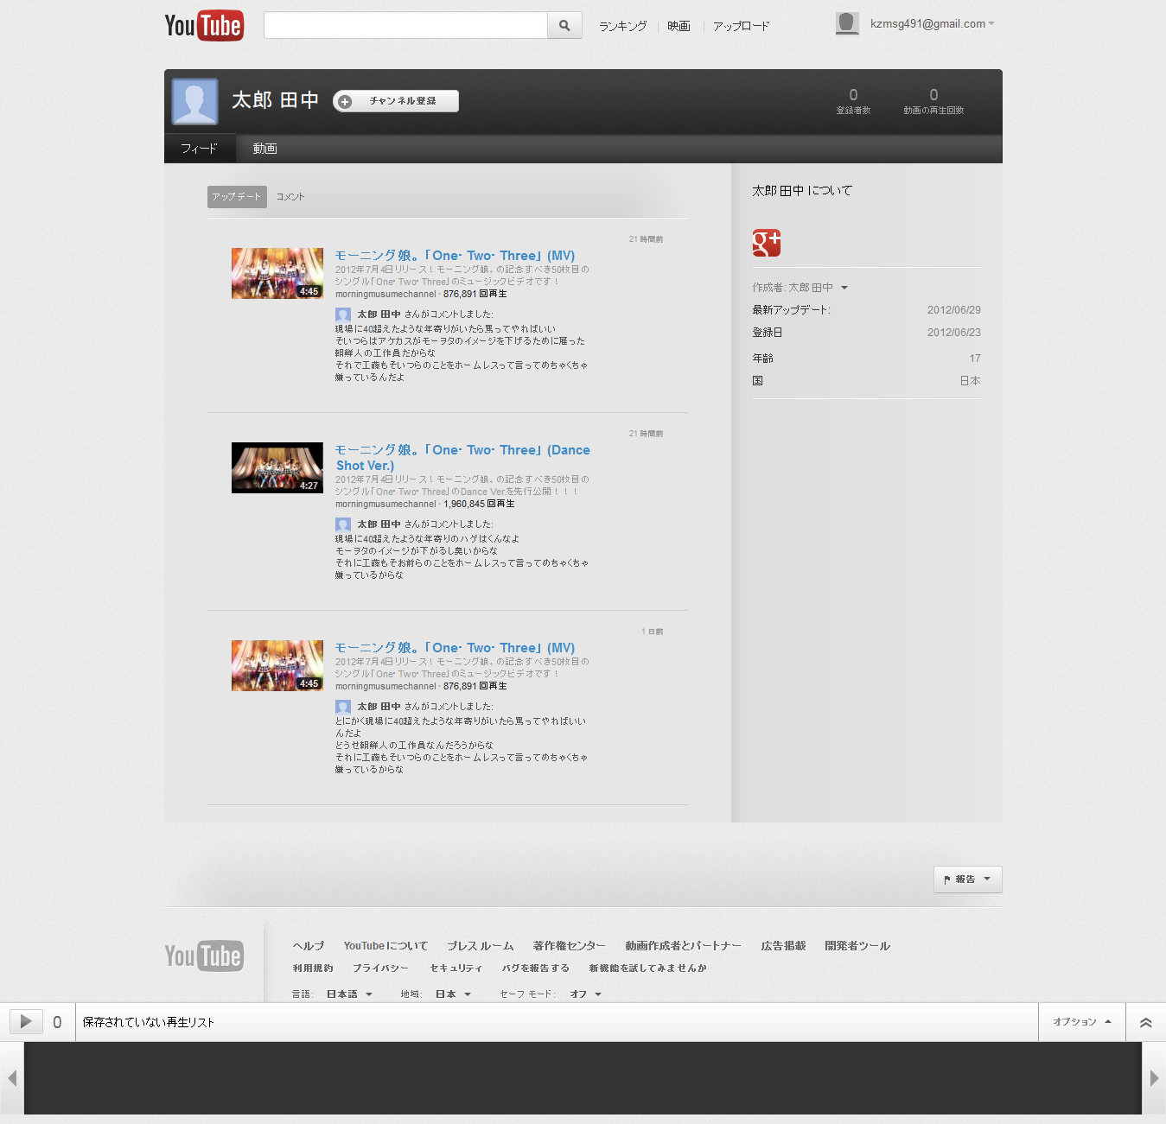Click the account avatar next to email

tap(847, 23)
